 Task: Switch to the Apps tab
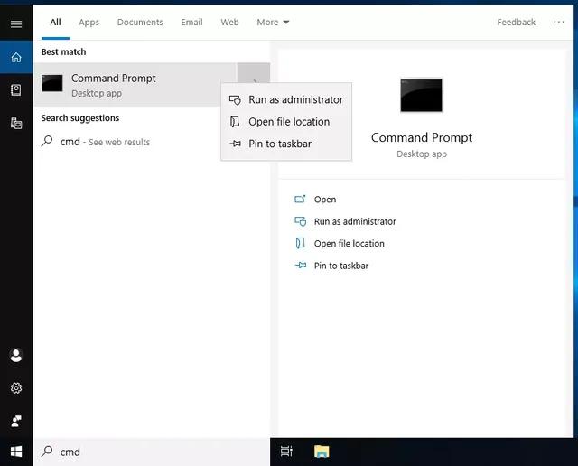tap(89, 22)
